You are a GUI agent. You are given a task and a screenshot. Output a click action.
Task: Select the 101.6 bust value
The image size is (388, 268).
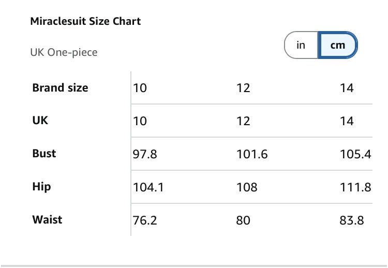(x=252, y=154)
